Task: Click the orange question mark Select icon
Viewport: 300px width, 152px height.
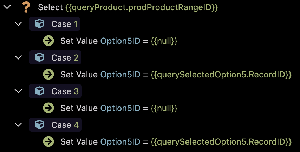Action: point(26,7)
